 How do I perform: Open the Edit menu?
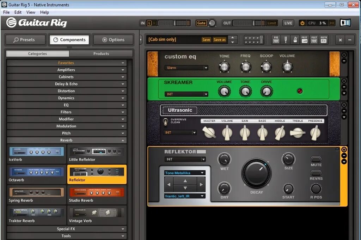(x=18, y=12)
